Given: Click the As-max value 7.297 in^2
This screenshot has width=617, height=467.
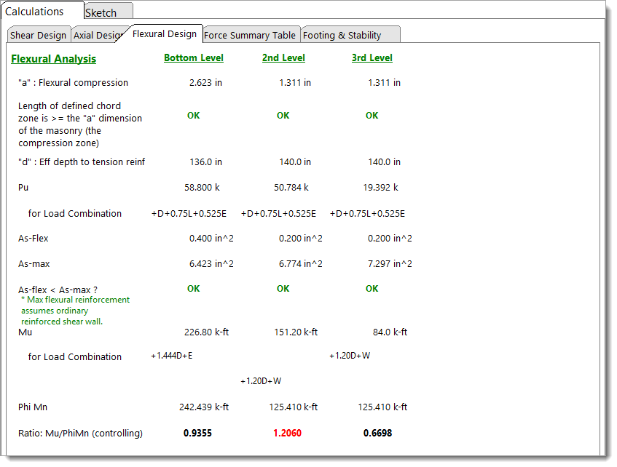Looking at the screenshot, I should pos(390,264).
